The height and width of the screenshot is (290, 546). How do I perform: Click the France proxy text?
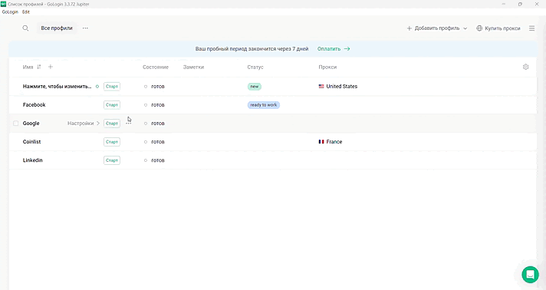(334, 142)
